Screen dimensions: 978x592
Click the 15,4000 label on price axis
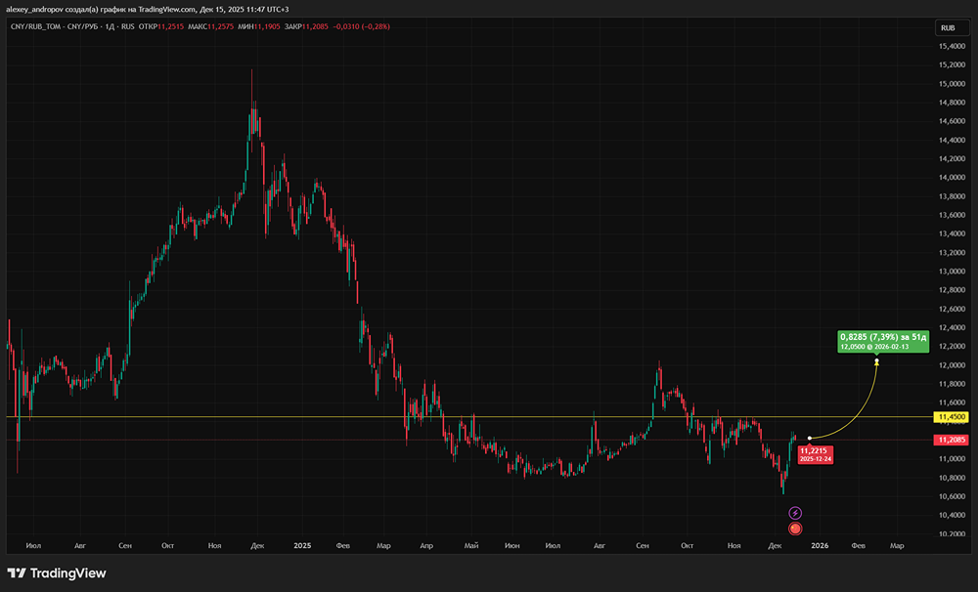click(x=952, y=46)
